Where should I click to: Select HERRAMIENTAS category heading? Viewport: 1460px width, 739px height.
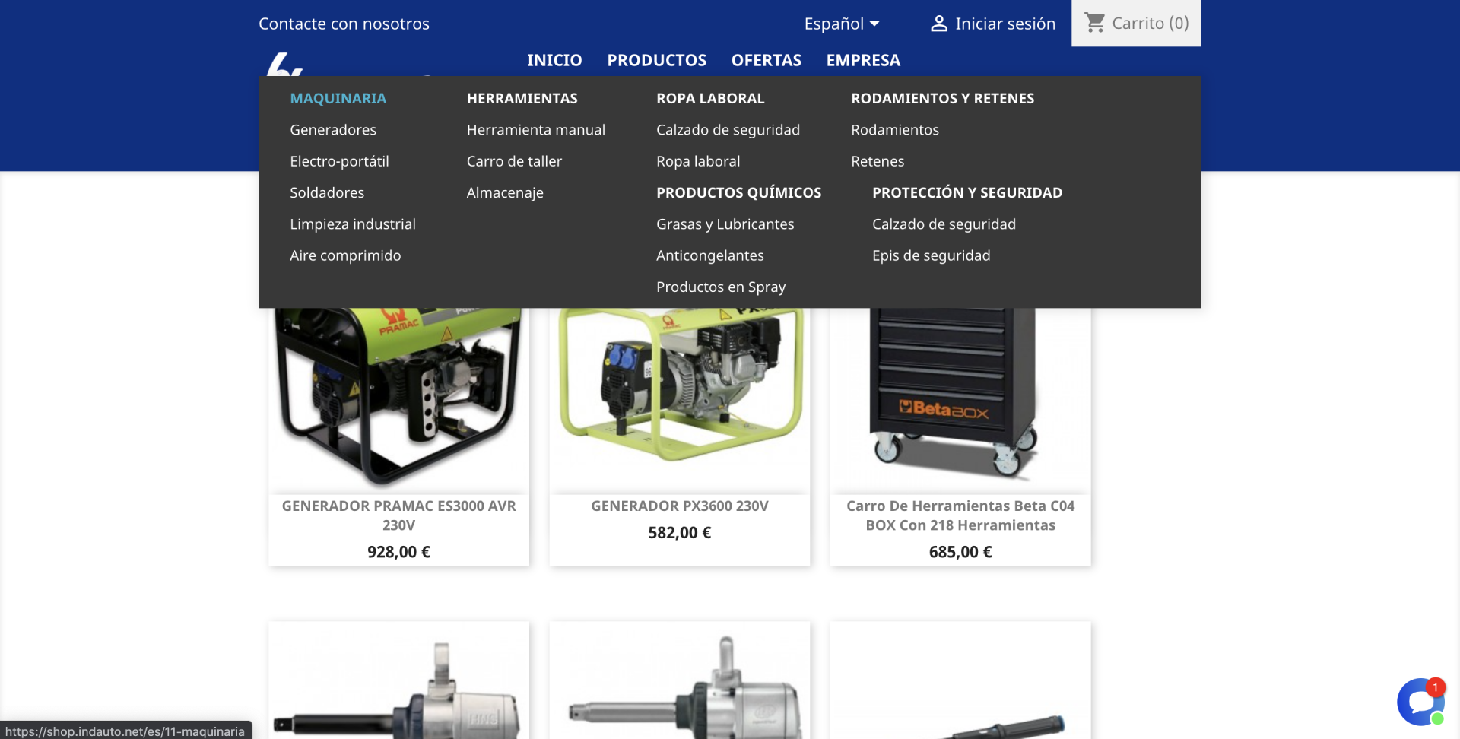(522, 98)
